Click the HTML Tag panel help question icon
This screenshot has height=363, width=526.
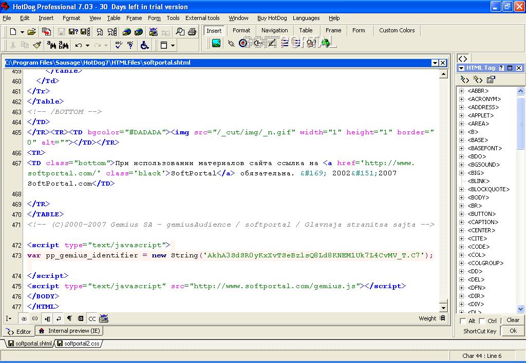[501, 68]
